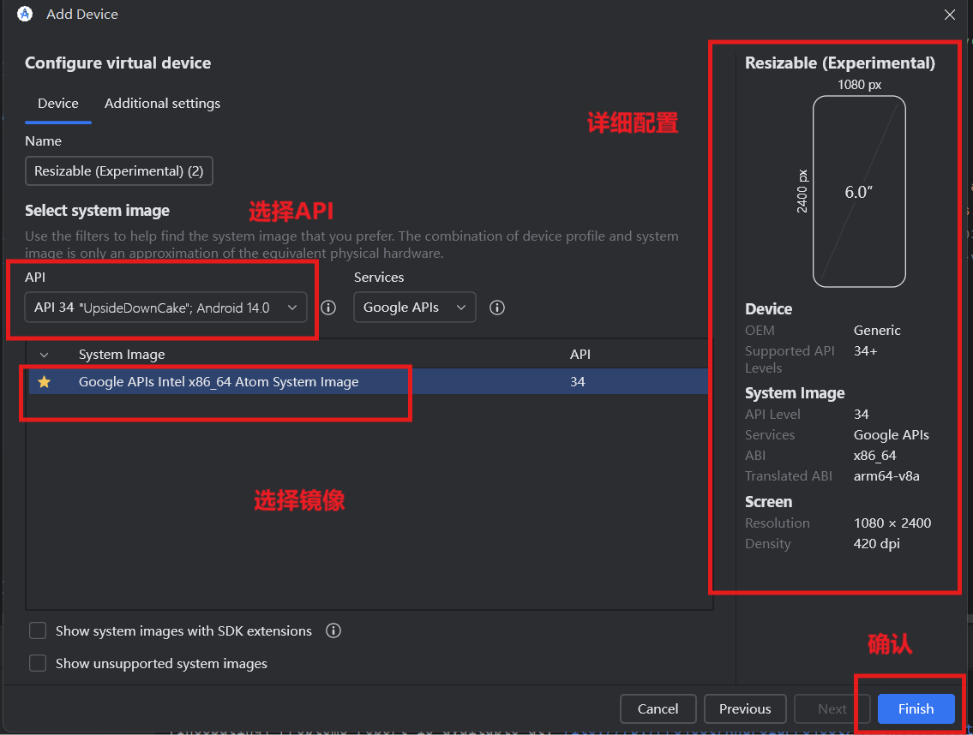Click the phone preview showing 6.0 inch
Viewport: 973px width, 735px height.
(860, 192)
